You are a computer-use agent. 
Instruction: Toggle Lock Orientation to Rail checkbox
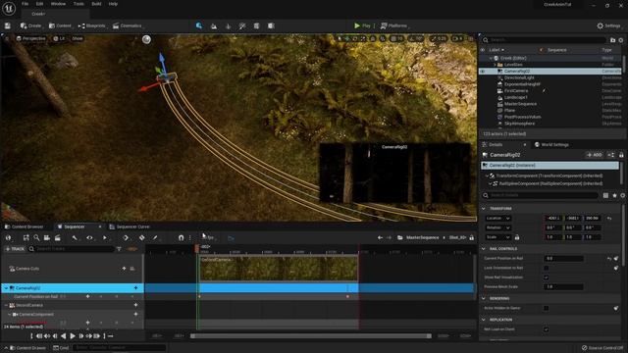(x=547, y=268)
